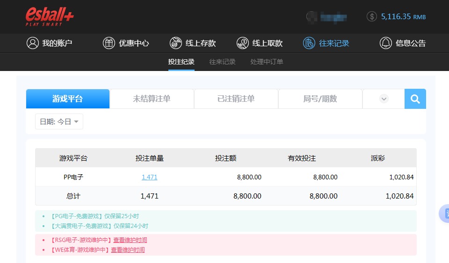Screen dimensions: 449x263
Task: Go to 线上取款
Action: [x=260, y=43]
